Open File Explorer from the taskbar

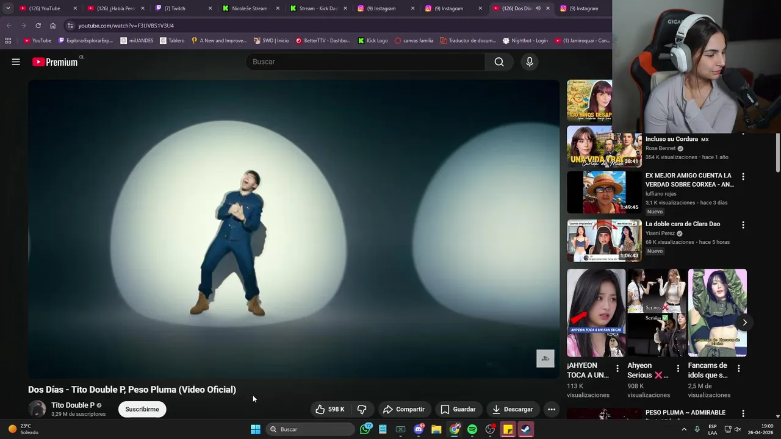(x=436, y=429)
